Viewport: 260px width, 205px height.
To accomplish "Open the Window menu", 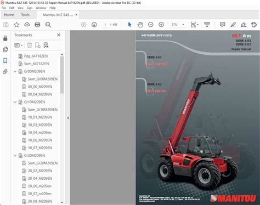I will coord(41,8).
